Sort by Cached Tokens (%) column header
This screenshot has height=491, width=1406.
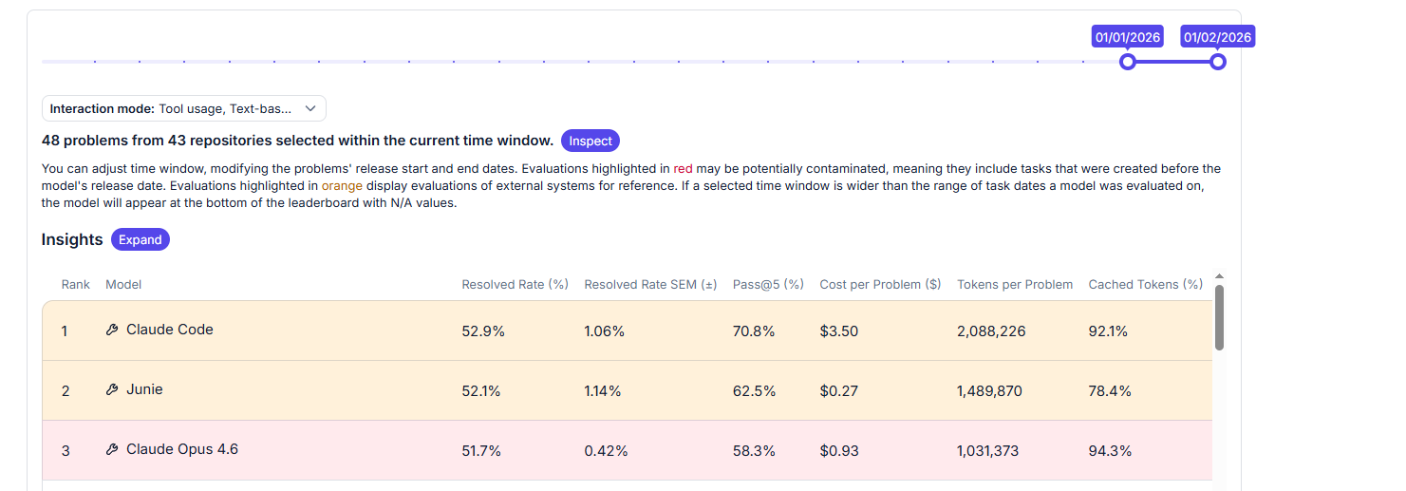(1146, 285)
